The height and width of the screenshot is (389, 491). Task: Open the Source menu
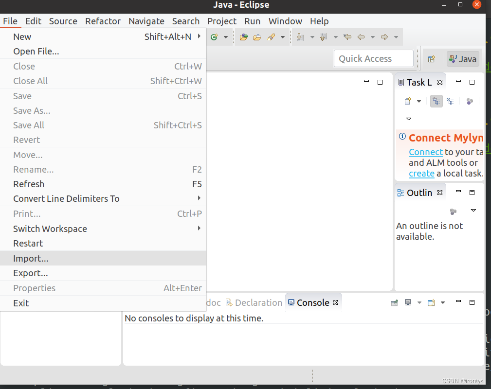point(63,21)
